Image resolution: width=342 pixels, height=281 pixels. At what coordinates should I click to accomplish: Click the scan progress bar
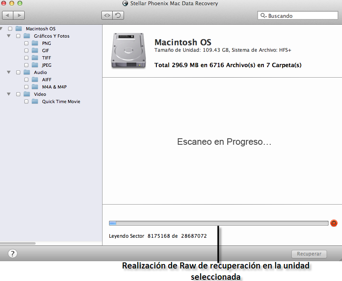(x=219, y=223)
